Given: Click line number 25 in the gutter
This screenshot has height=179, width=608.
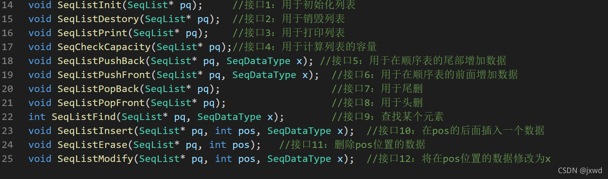Looking at the screenshot, I should click(7, 159).
